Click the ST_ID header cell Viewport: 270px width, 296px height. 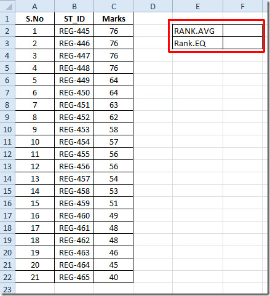[x=74, y=18]
